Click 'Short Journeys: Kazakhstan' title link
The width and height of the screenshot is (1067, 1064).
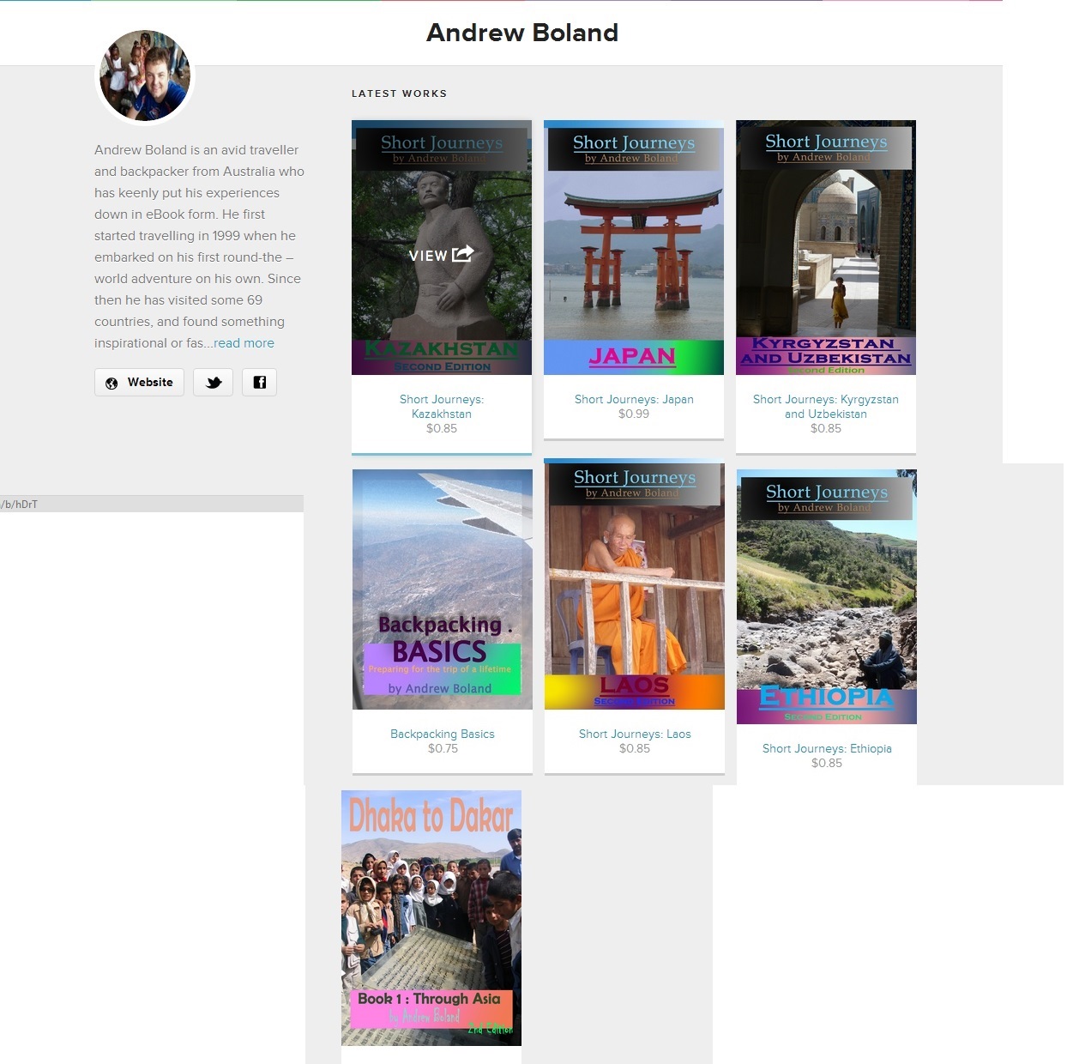[x=441, y=407]
